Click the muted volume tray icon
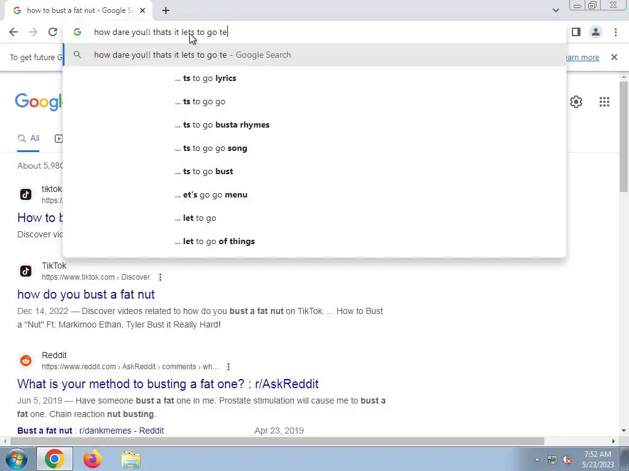This screenshot has height=471, width=629. pos(567,460)
